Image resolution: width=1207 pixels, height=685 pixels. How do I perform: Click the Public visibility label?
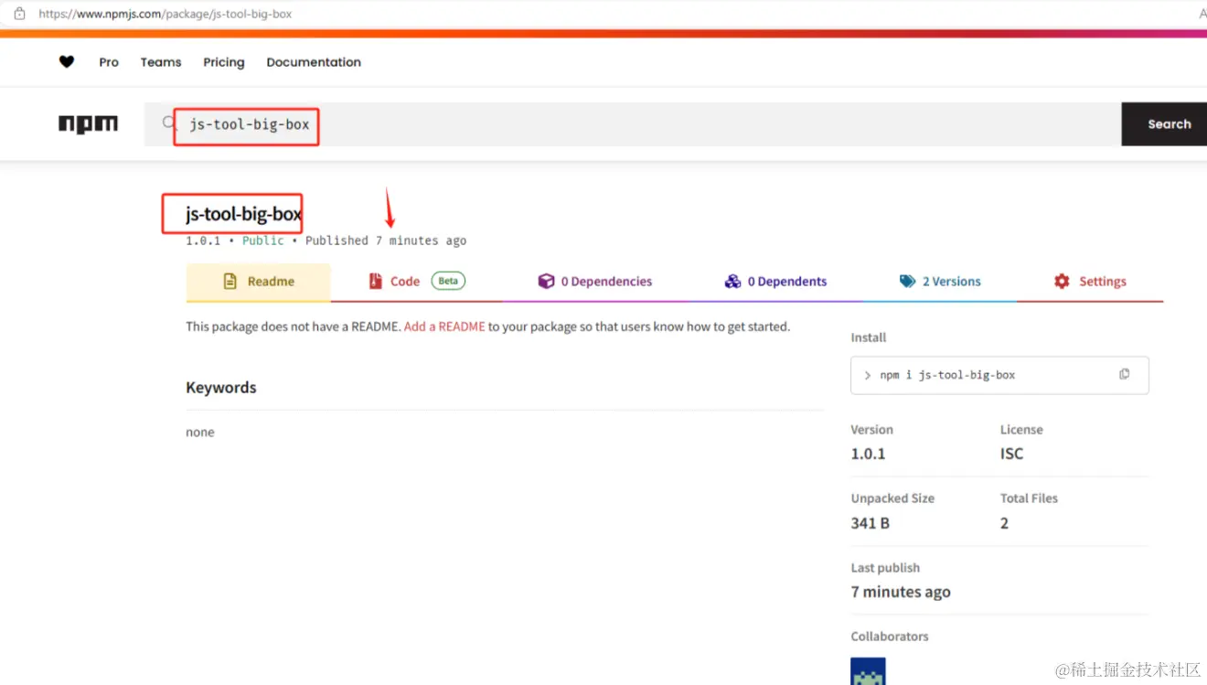point(263,241)
